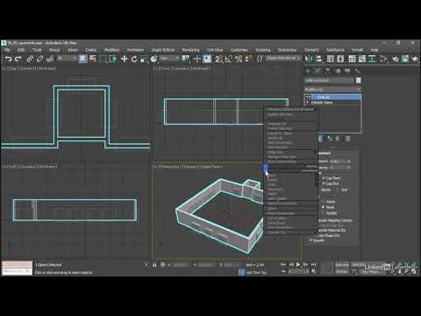
Task: Open Configure Modifier Sets icon below the stack
Action: [x=348, y=138]
